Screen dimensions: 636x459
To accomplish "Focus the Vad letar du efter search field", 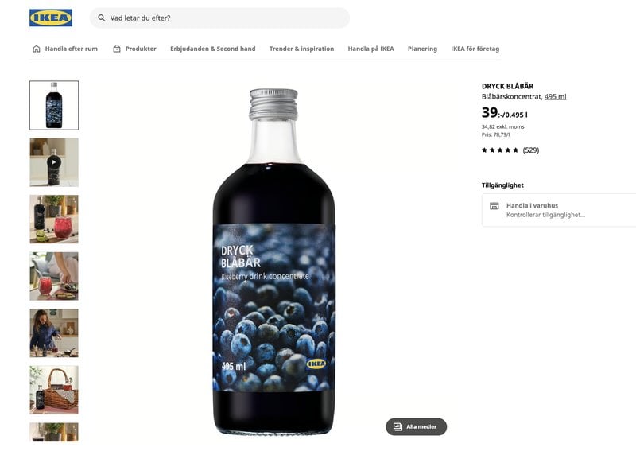I will click(219, 18).
